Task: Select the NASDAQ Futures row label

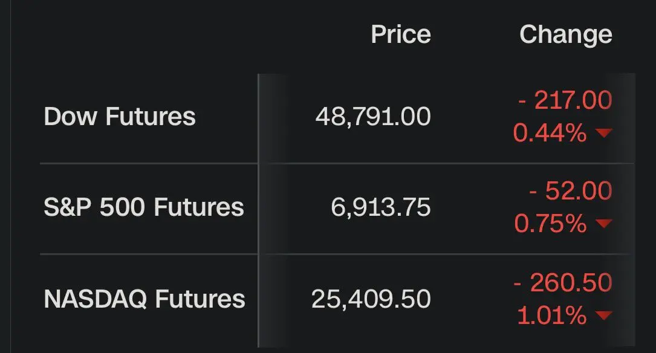Action: (x=145, y=299)
